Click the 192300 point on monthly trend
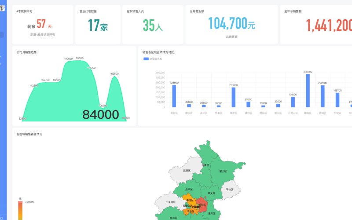The height and width of the screenshot is (220, 352). pyautogui.click(x=80, y=60)
